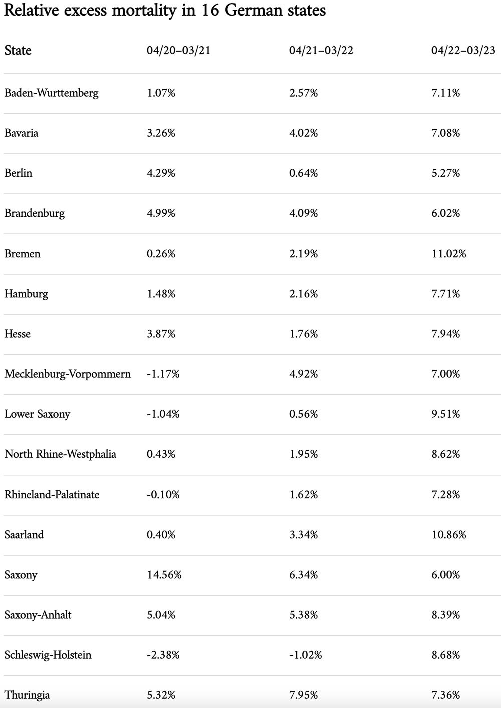Select Bremen's 11.02% cell
Viewport: 501px width, 708px height.
click(x=449, y=254)
